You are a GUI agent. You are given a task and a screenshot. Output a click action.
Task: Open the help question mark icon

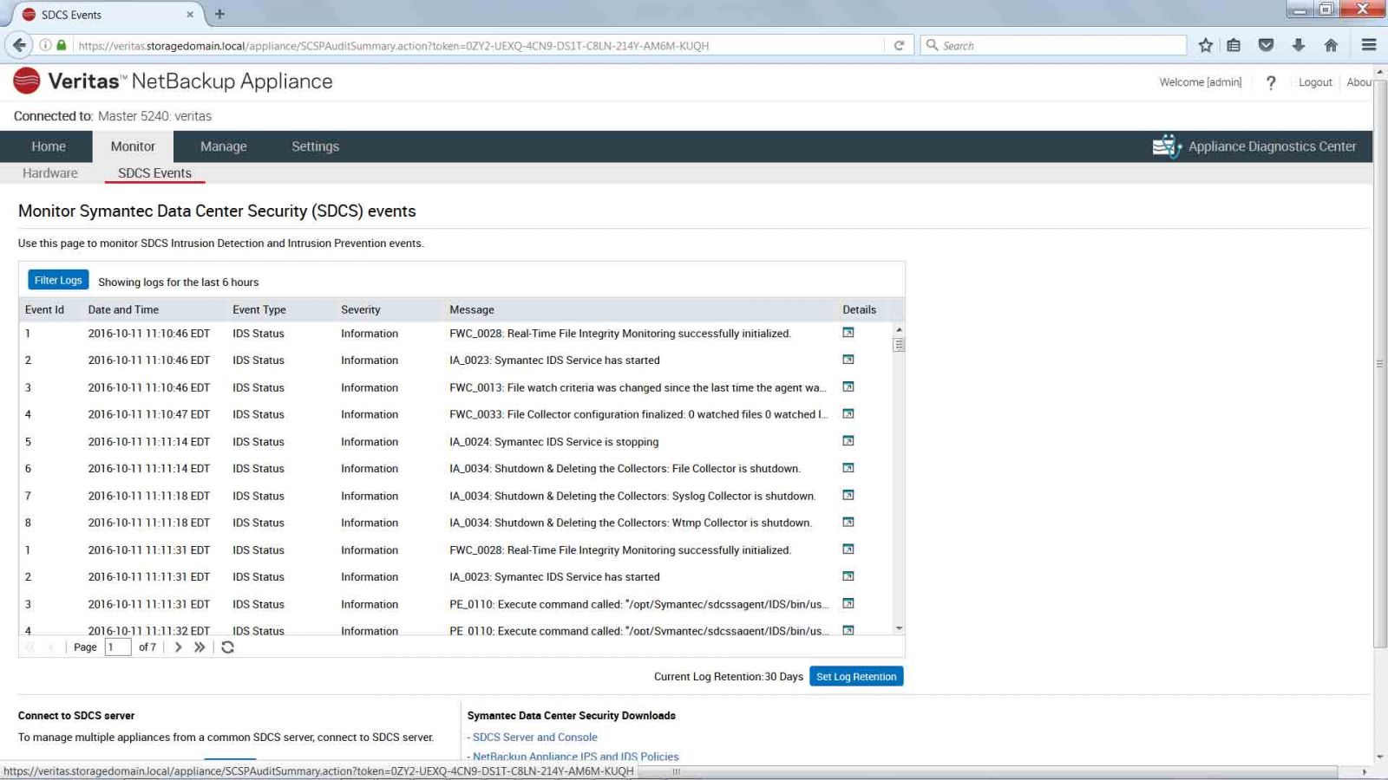point(1271,82)
